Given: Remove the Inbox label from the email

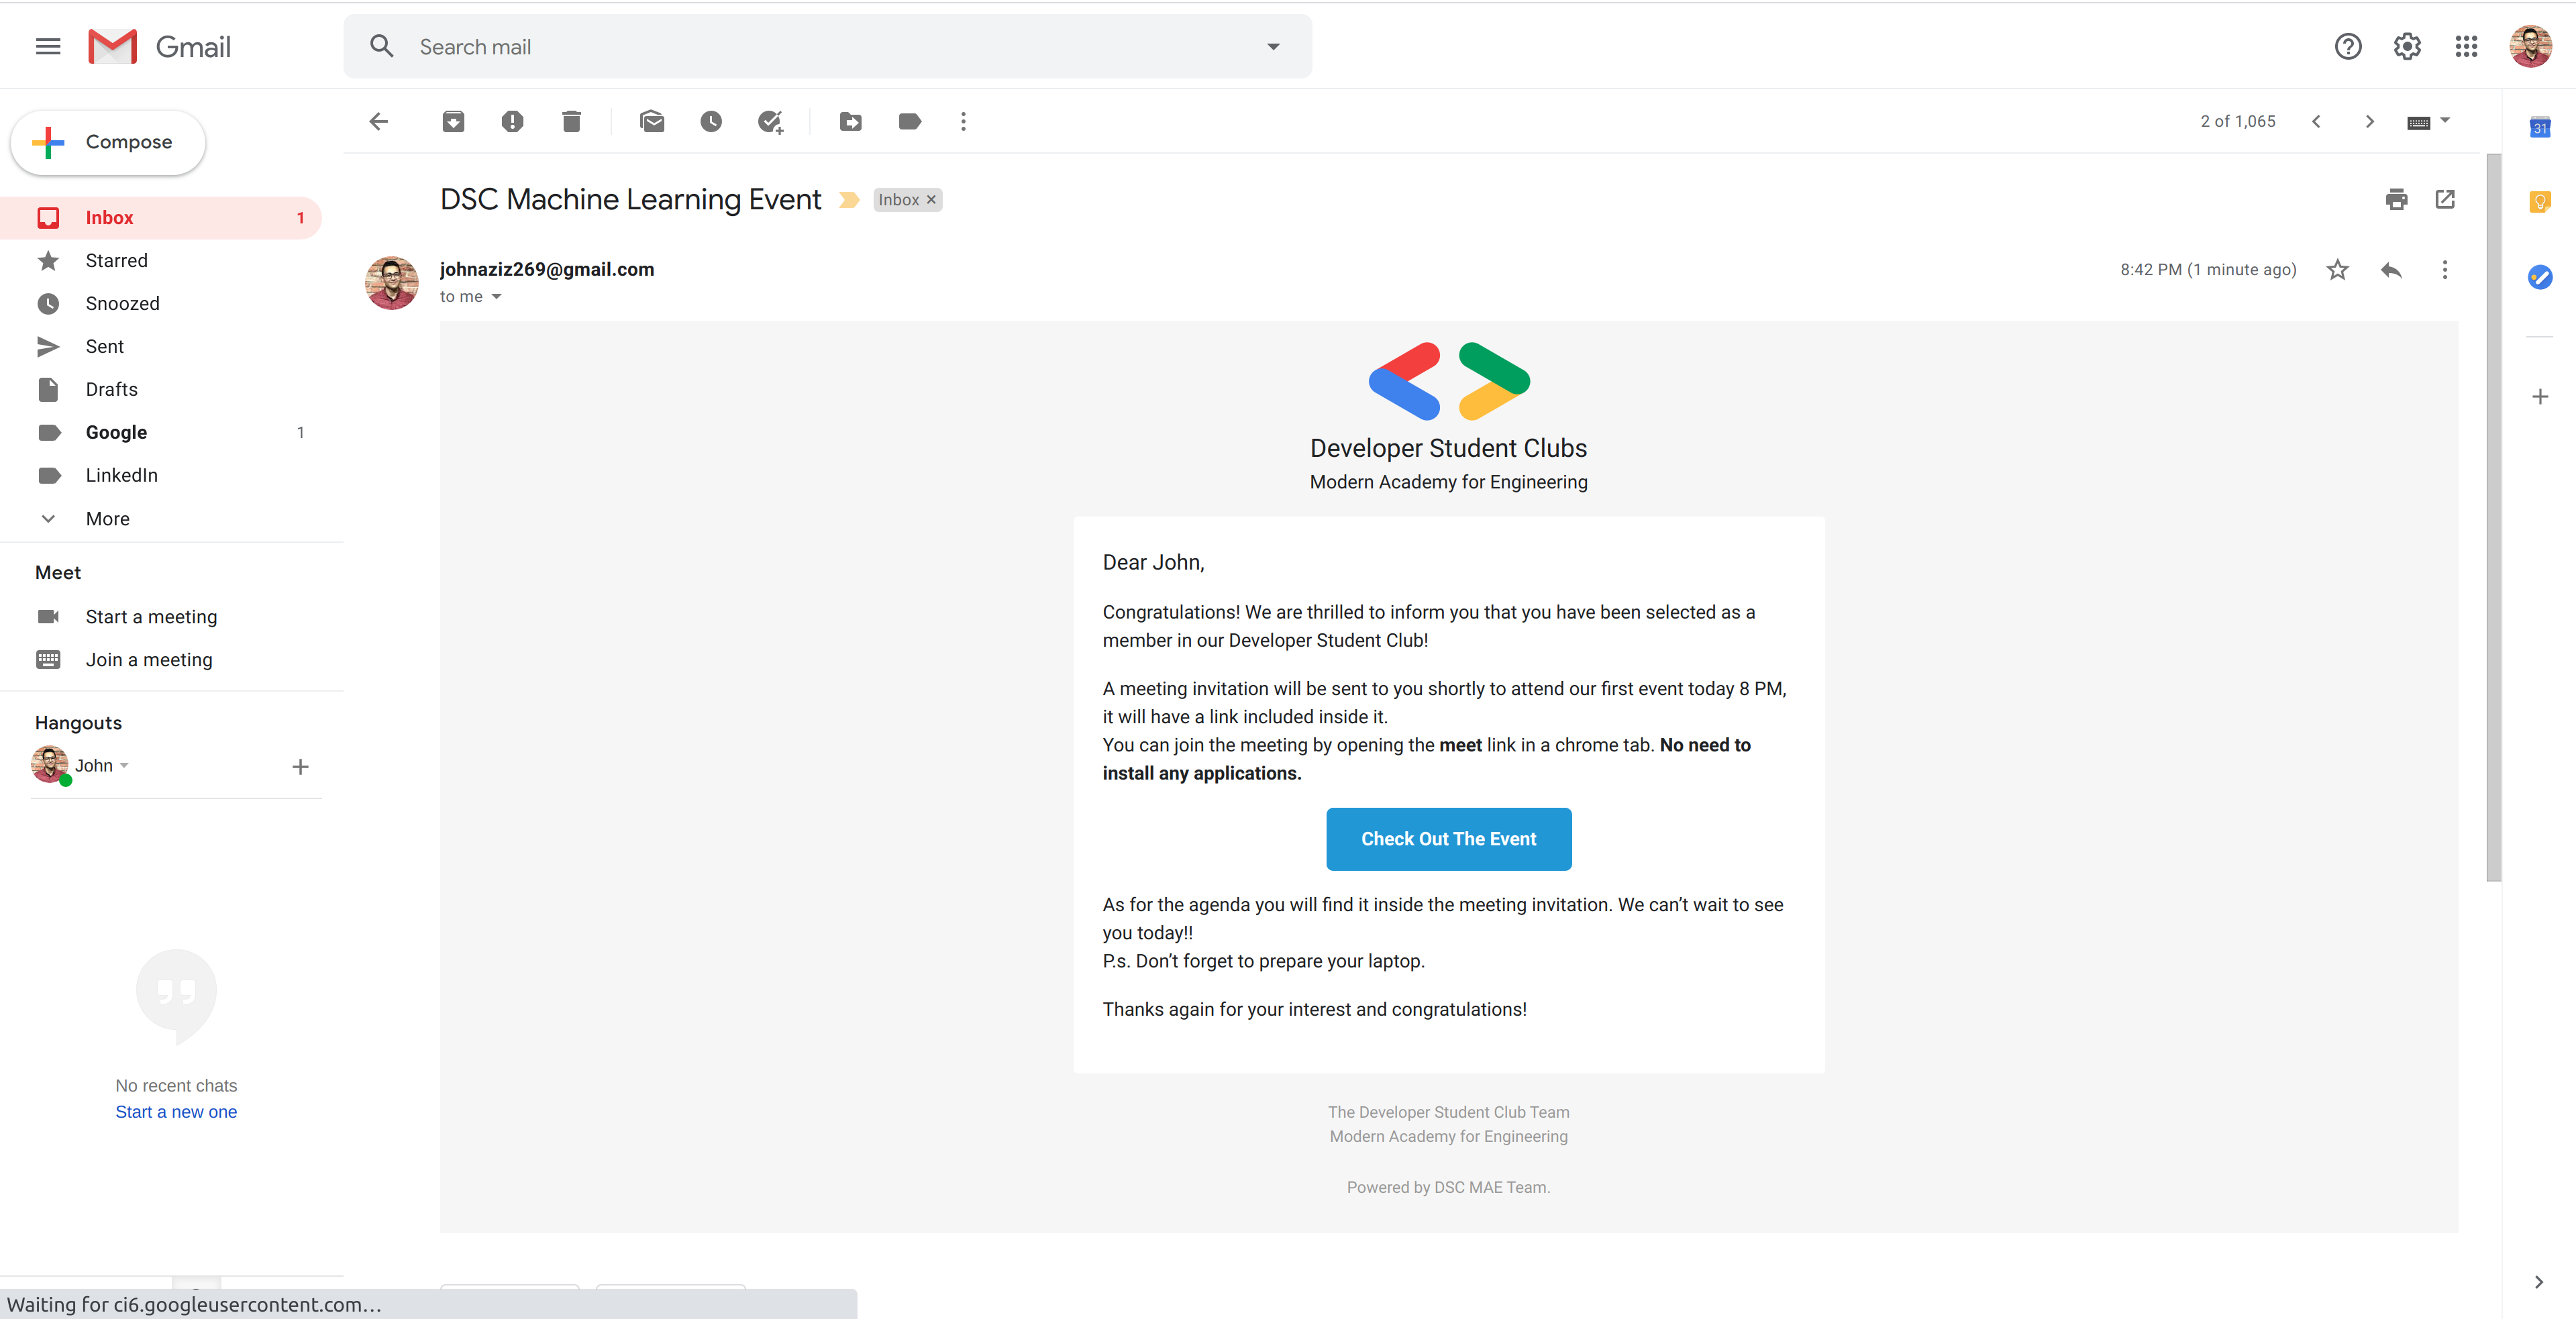Looking at the screenshot, I should click(x=931, y=200).
